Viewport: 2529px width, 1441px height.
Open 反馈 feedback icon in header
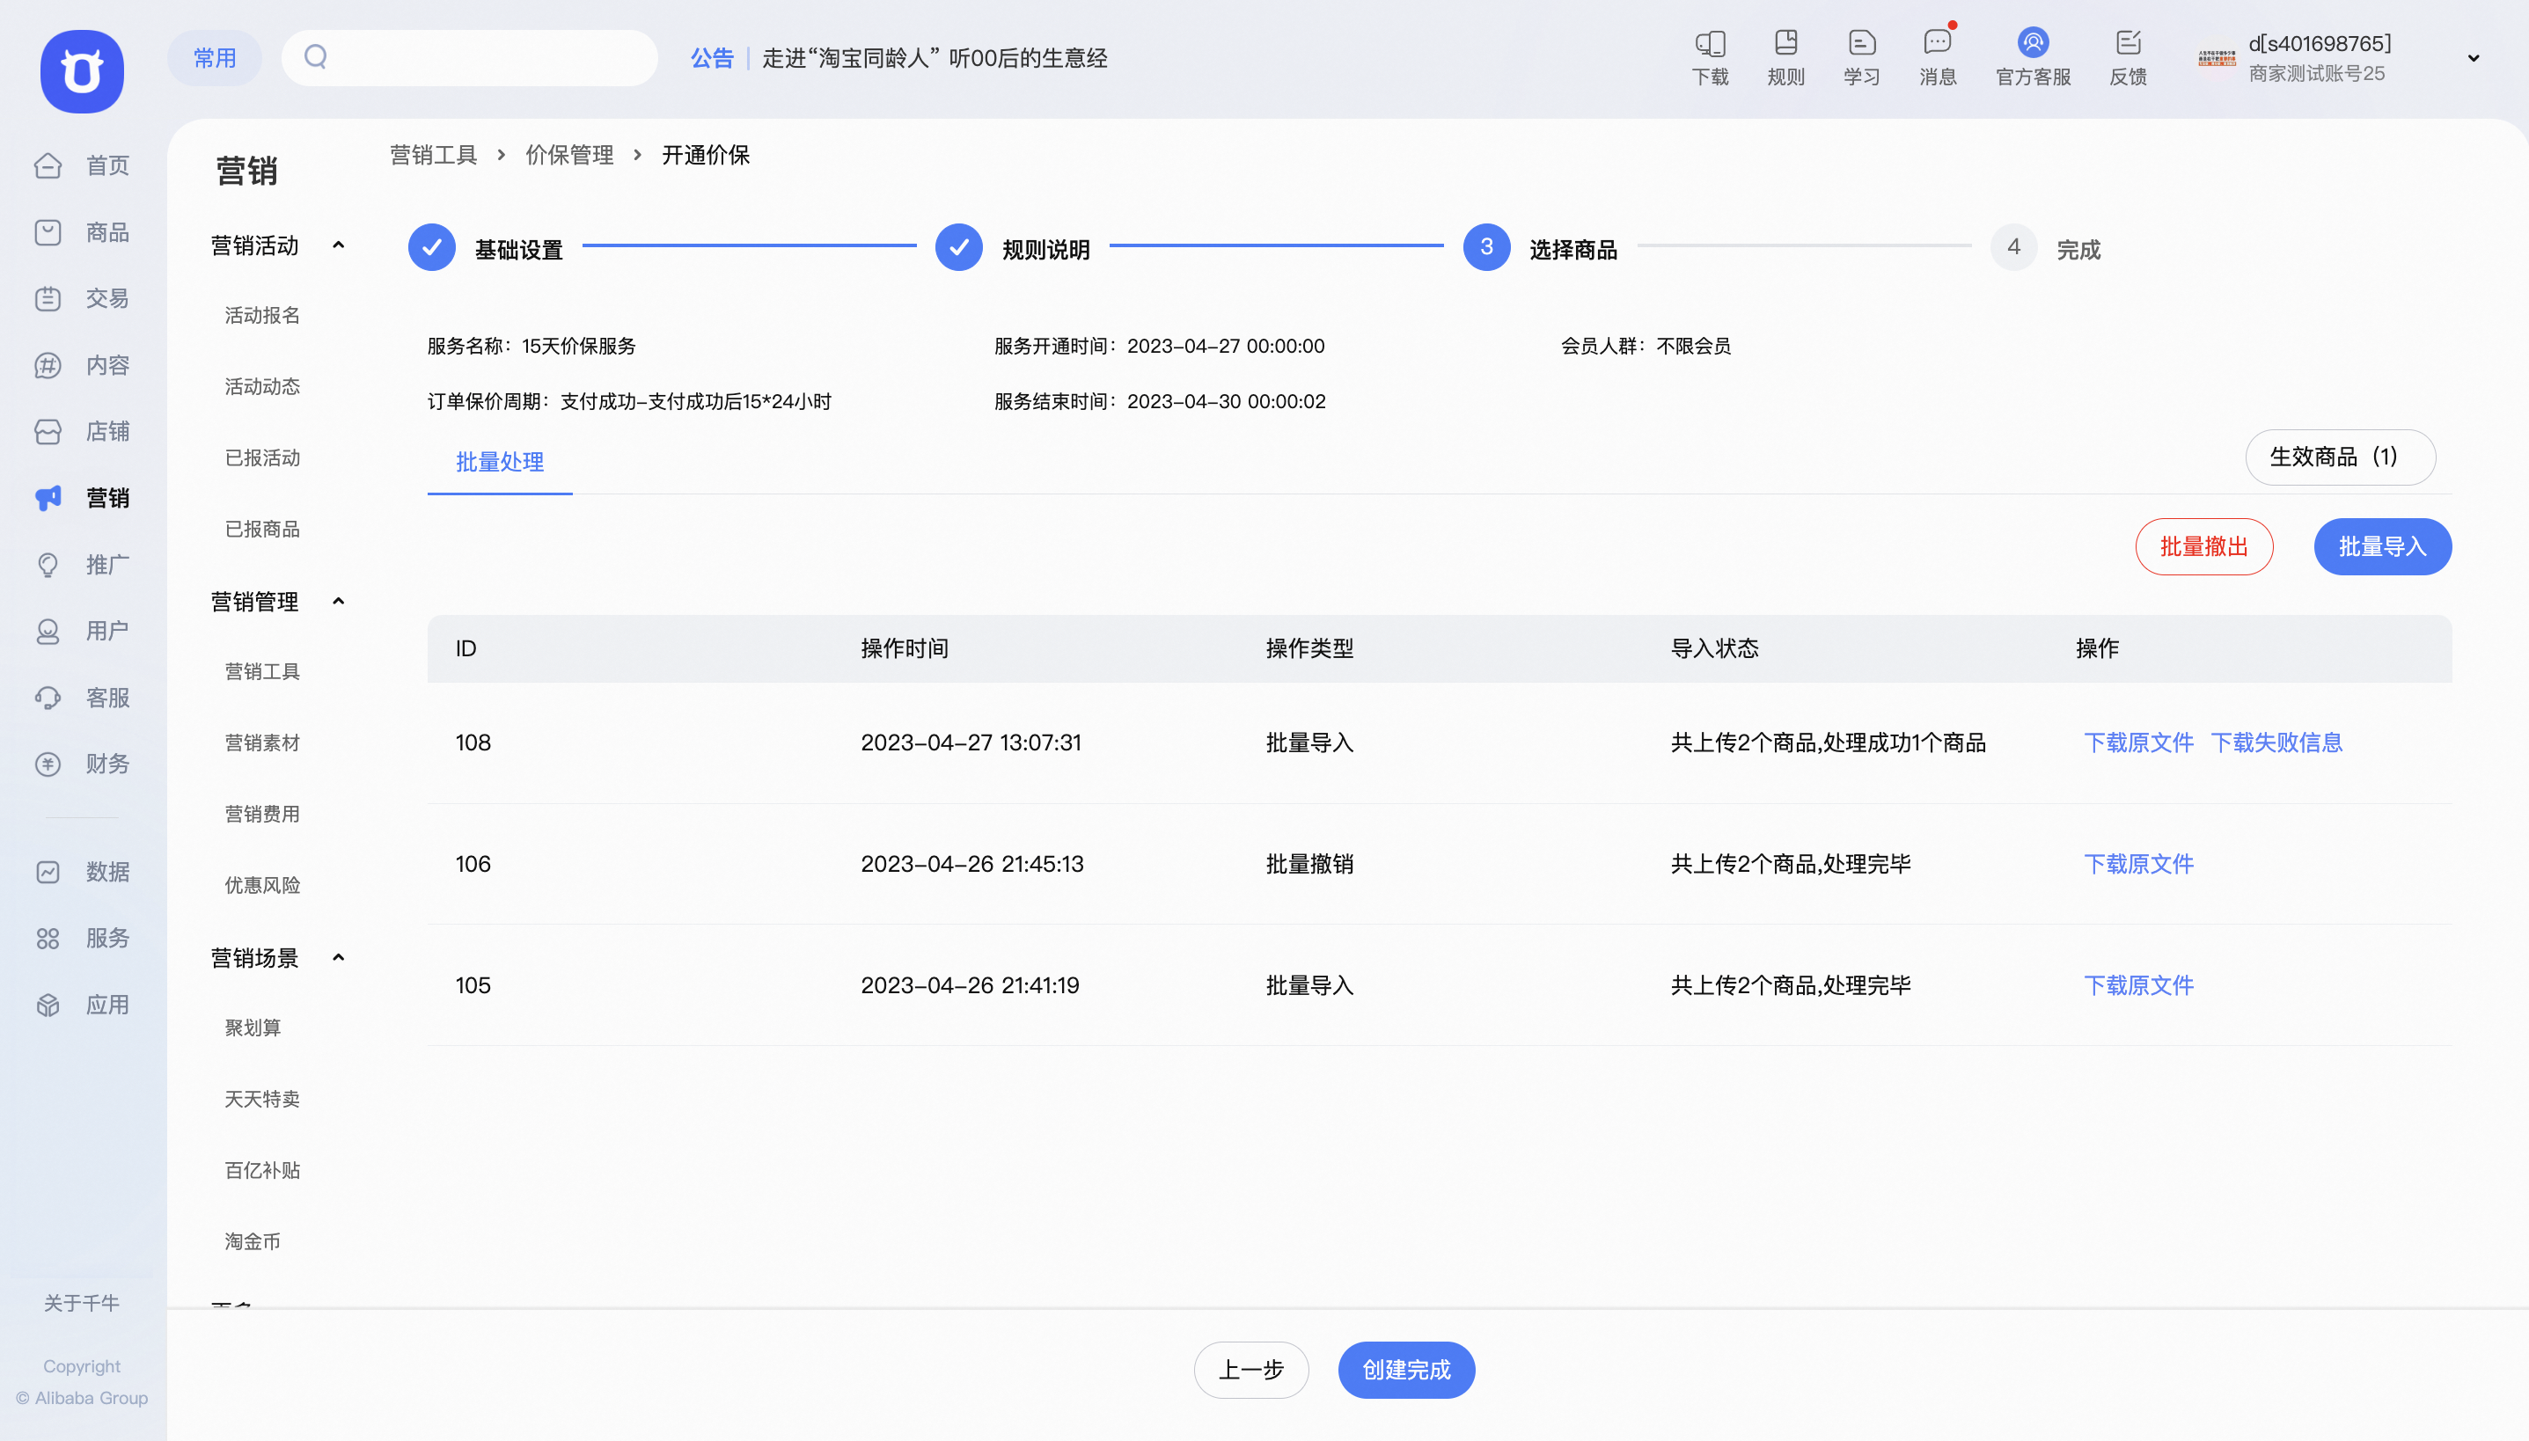[2128, 42]
